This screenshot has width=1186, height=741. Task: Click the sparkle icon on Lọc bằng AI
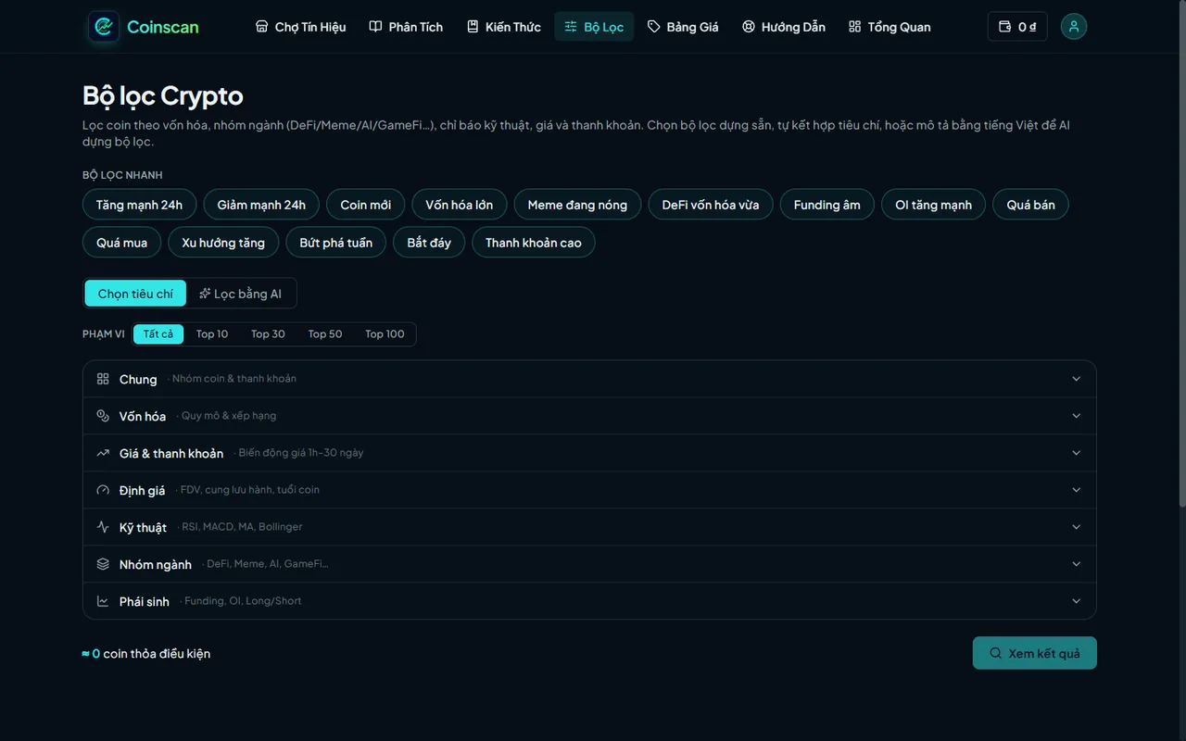205,294
